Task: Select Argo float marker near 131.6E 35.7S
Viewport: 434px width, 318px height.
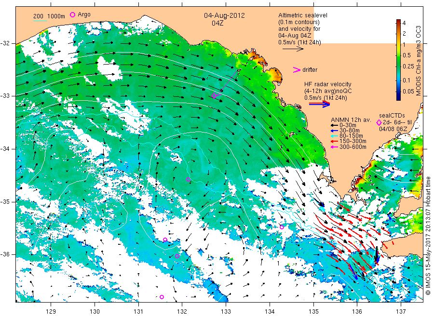Action: (165, 240)
